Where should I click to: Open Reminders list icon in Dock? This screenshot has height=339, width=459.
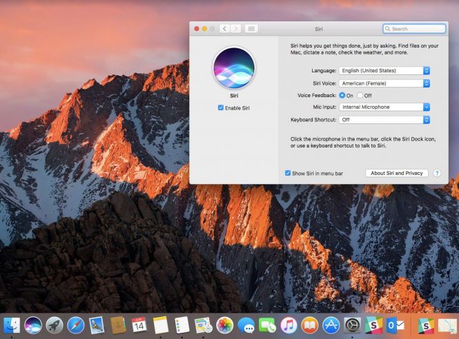pos(182,325)
